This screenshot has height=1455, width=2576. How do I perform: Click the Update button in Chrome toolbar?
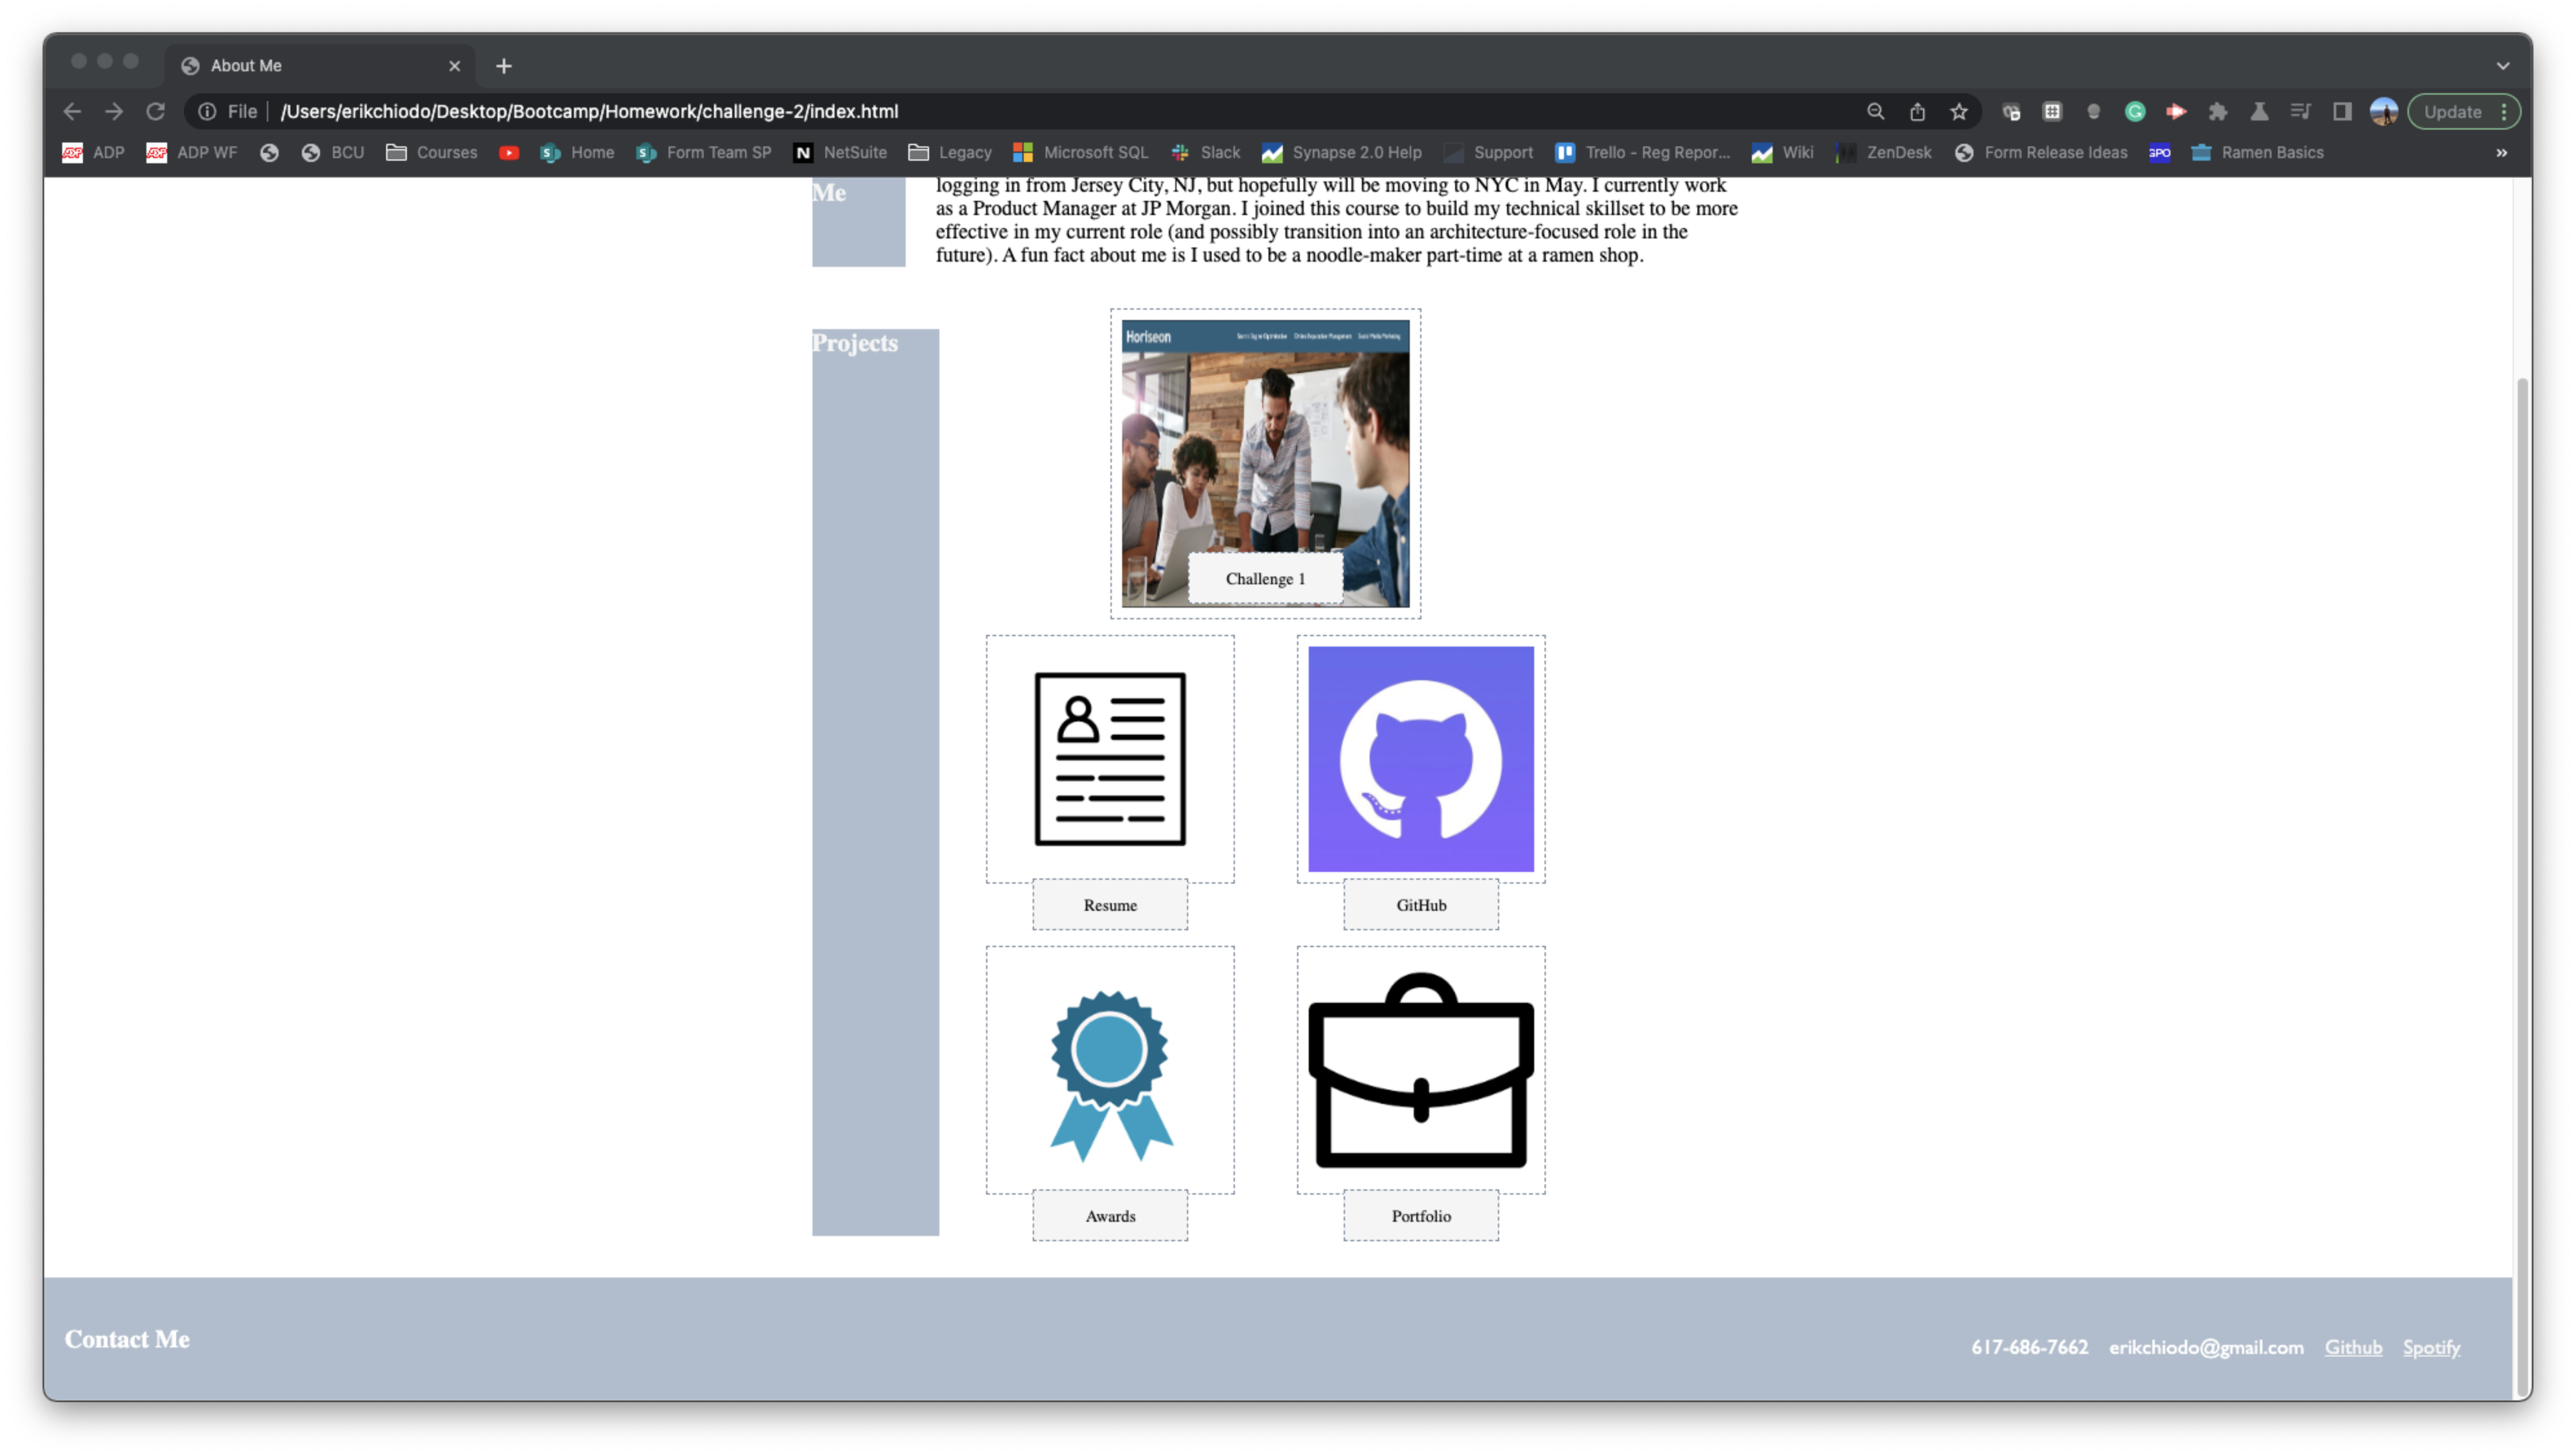coord(2452,112)
